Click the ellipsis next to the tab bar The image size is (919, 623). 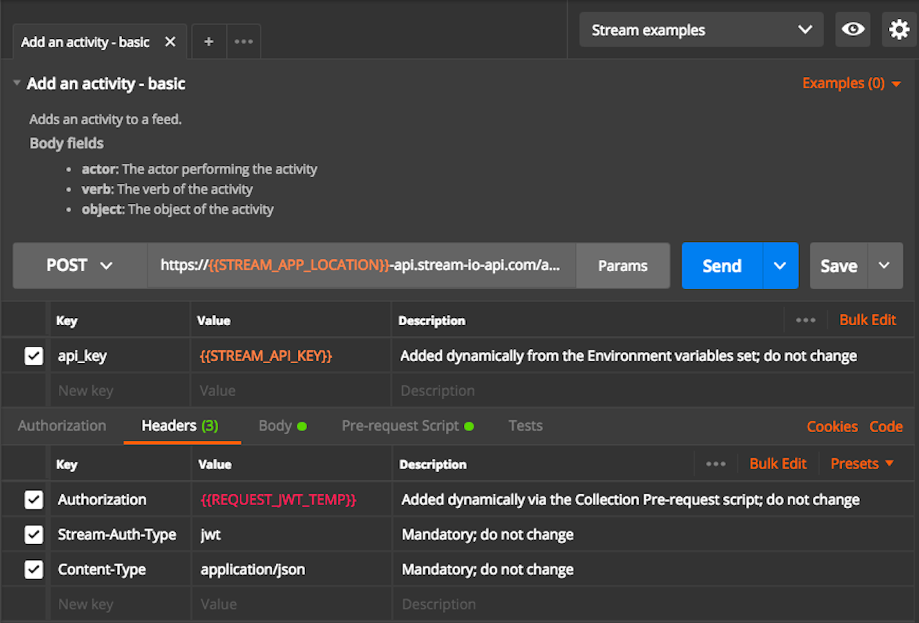[243, 42]
